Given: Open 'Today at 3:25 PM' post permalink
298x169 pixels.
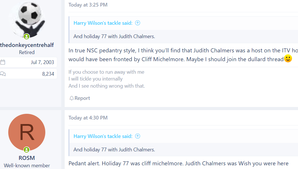Looking at the screenshot, I should [x=88, y=5].
